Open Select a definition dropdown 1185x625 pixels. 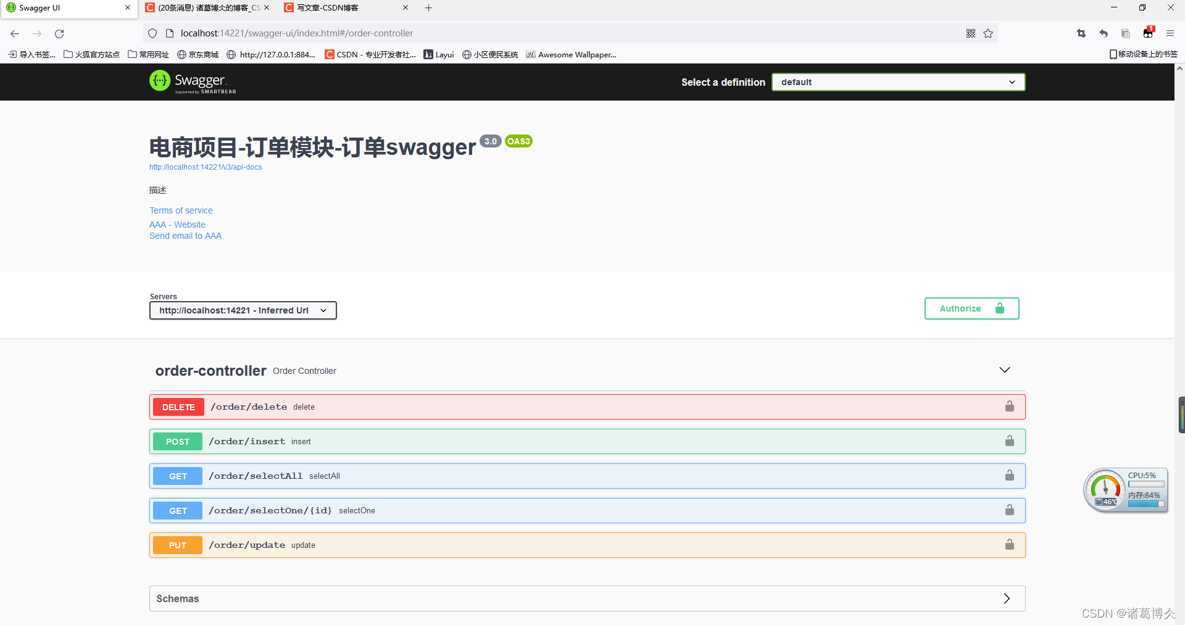898,82
